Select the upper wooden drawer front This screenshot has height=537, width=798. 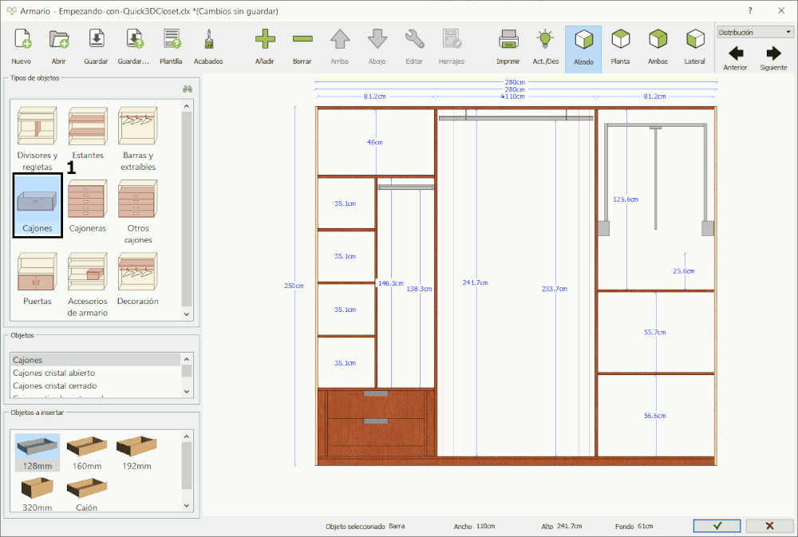click(376, 405)
